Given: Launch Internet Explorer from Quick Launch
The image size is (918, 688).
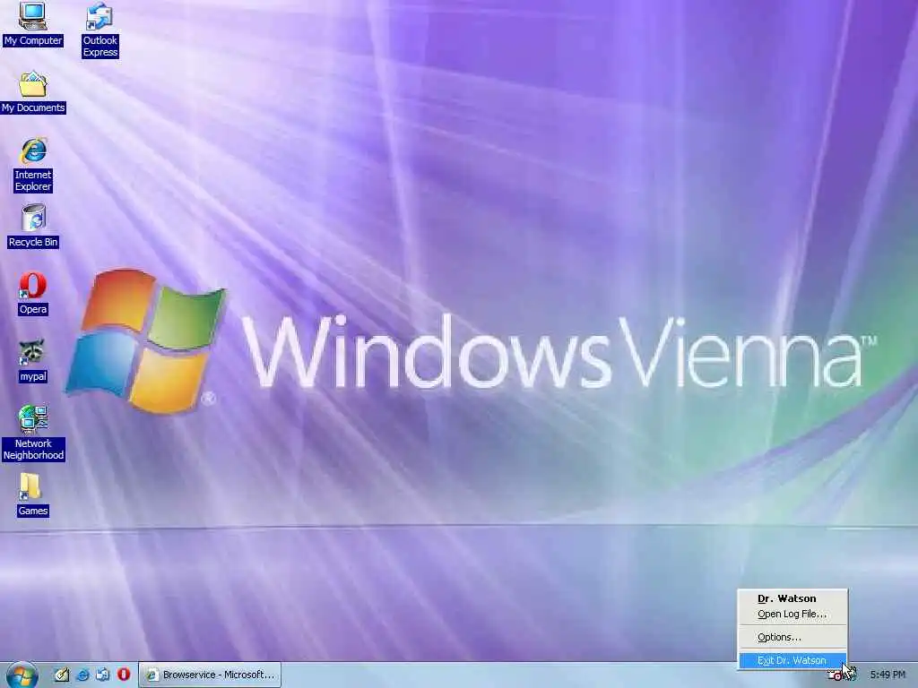Looking at the screenshot, I should [83, 675].
